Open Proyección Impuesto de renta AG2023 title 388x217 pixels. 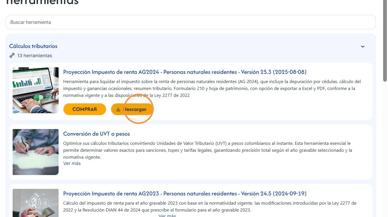(185, 193)
